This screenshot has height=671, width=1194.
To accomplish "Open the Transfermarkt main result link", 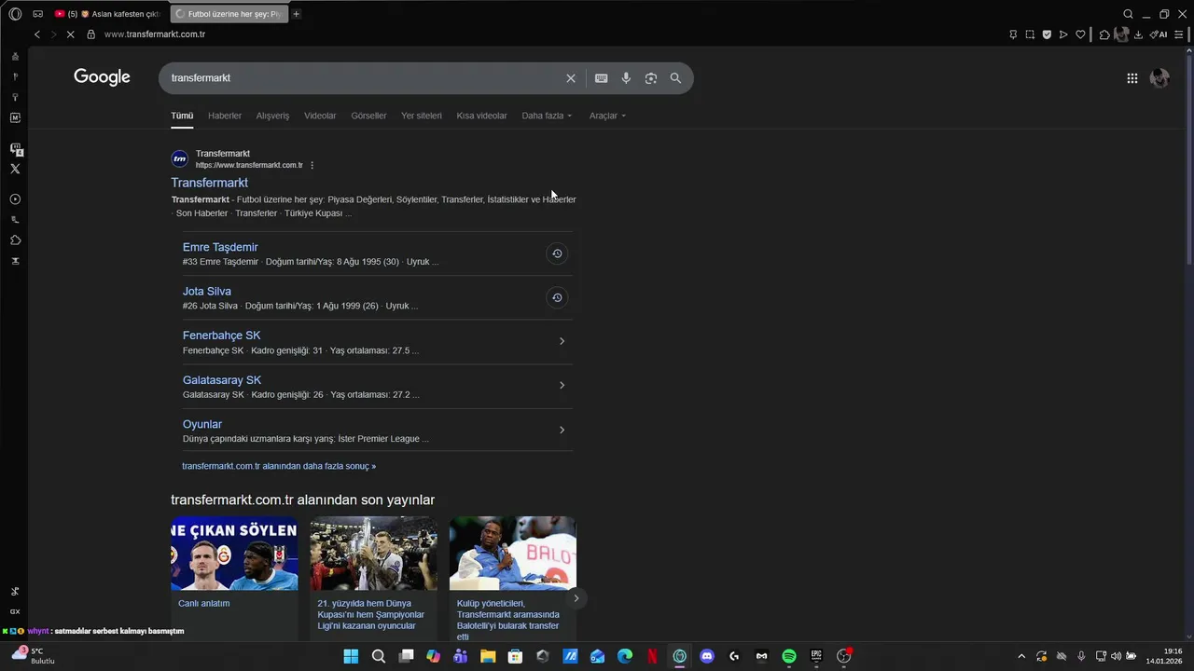I will (209, 183).
